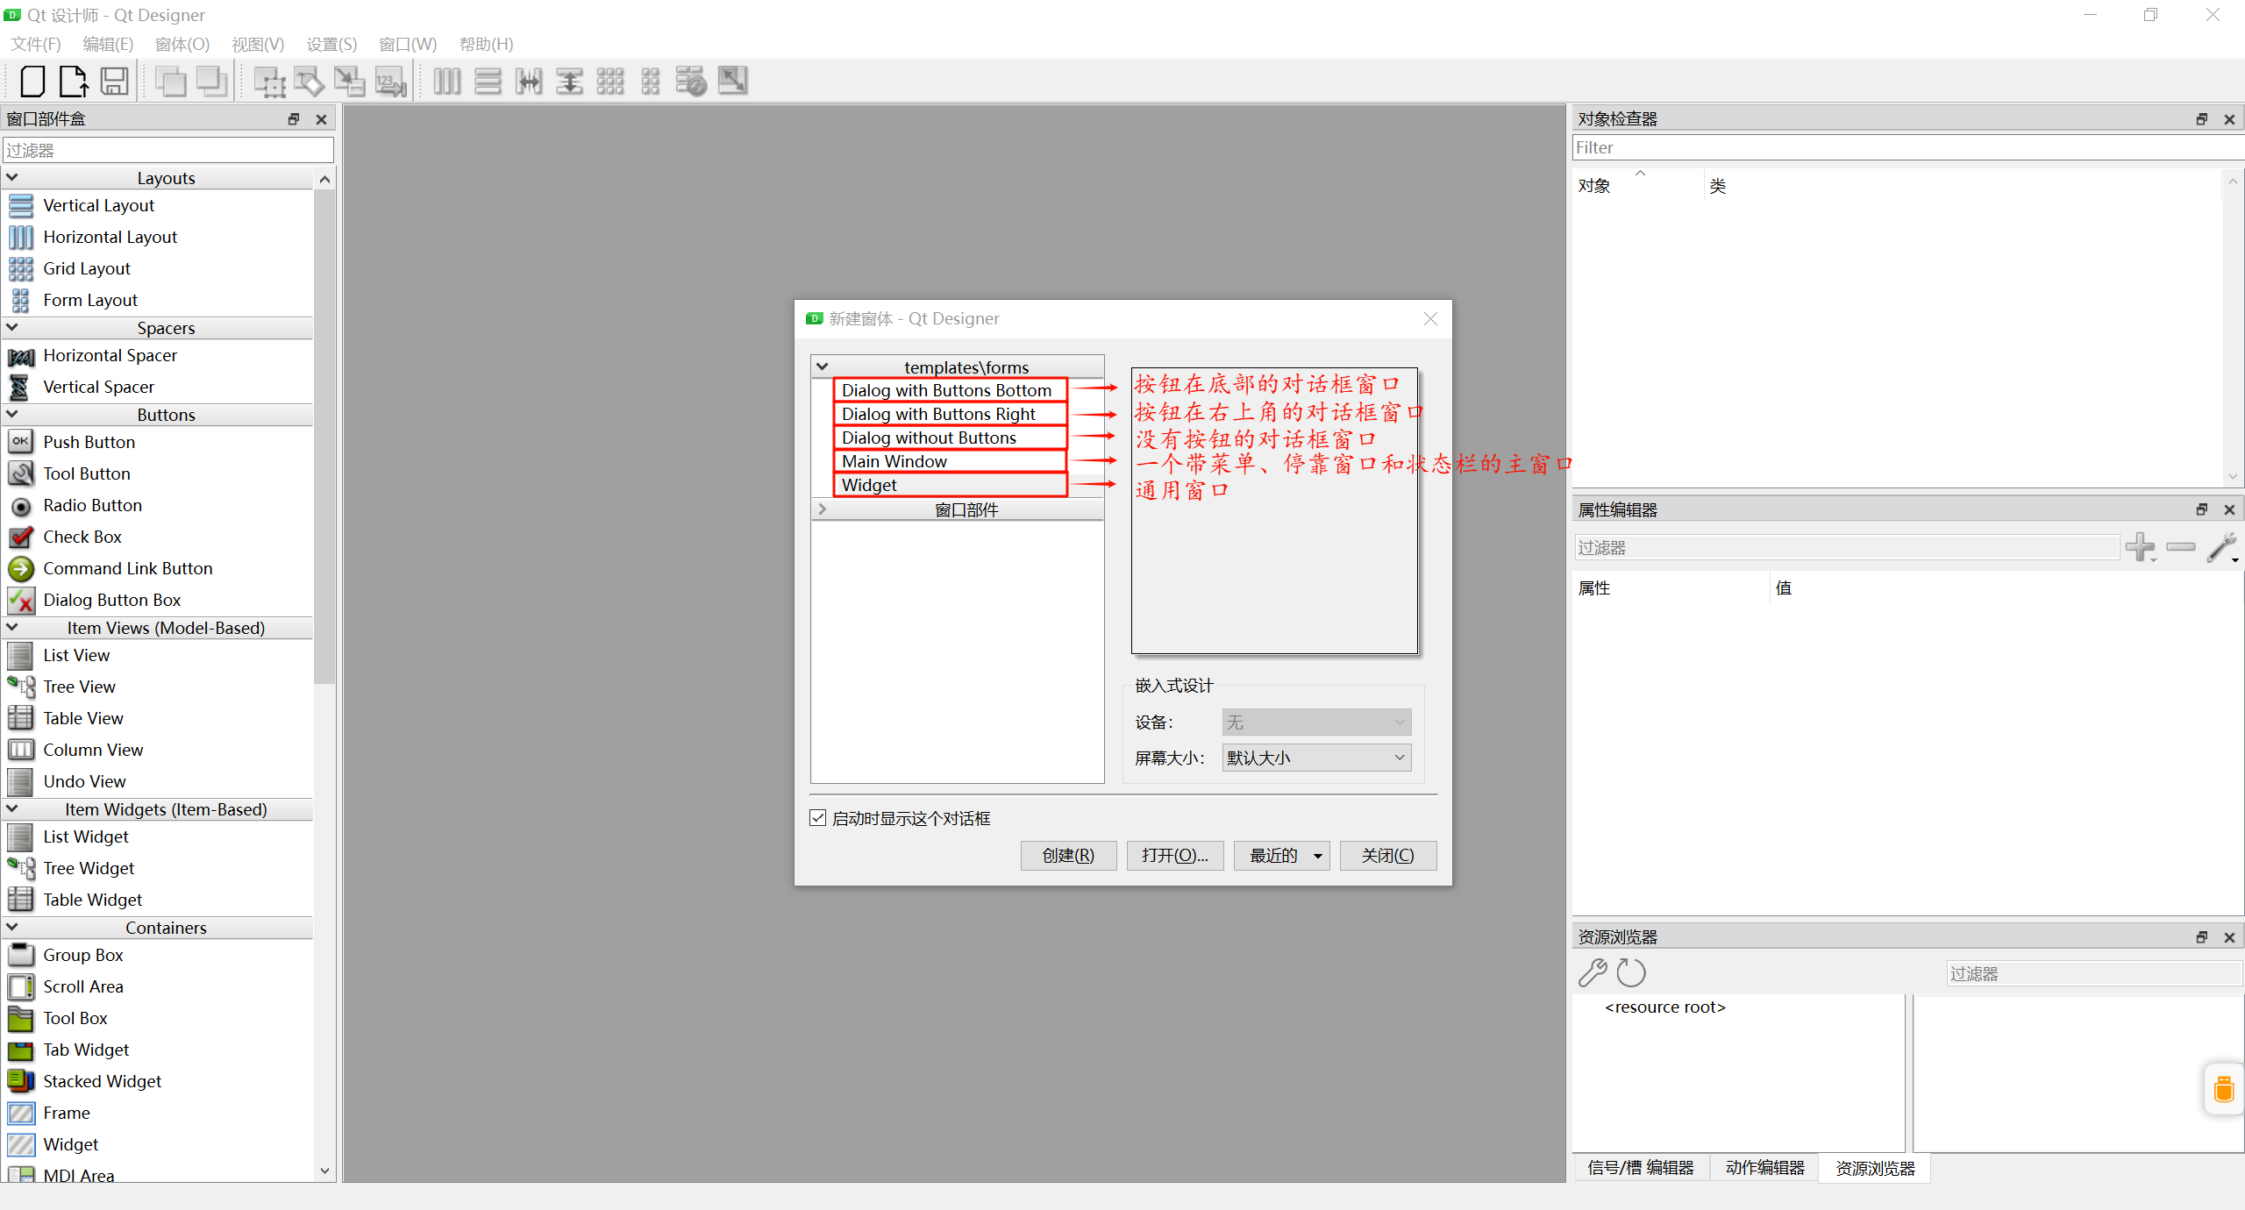Select the Radio Button widget entry
Viewport: 2245px width, 1210px height.
tap(92, 506)
